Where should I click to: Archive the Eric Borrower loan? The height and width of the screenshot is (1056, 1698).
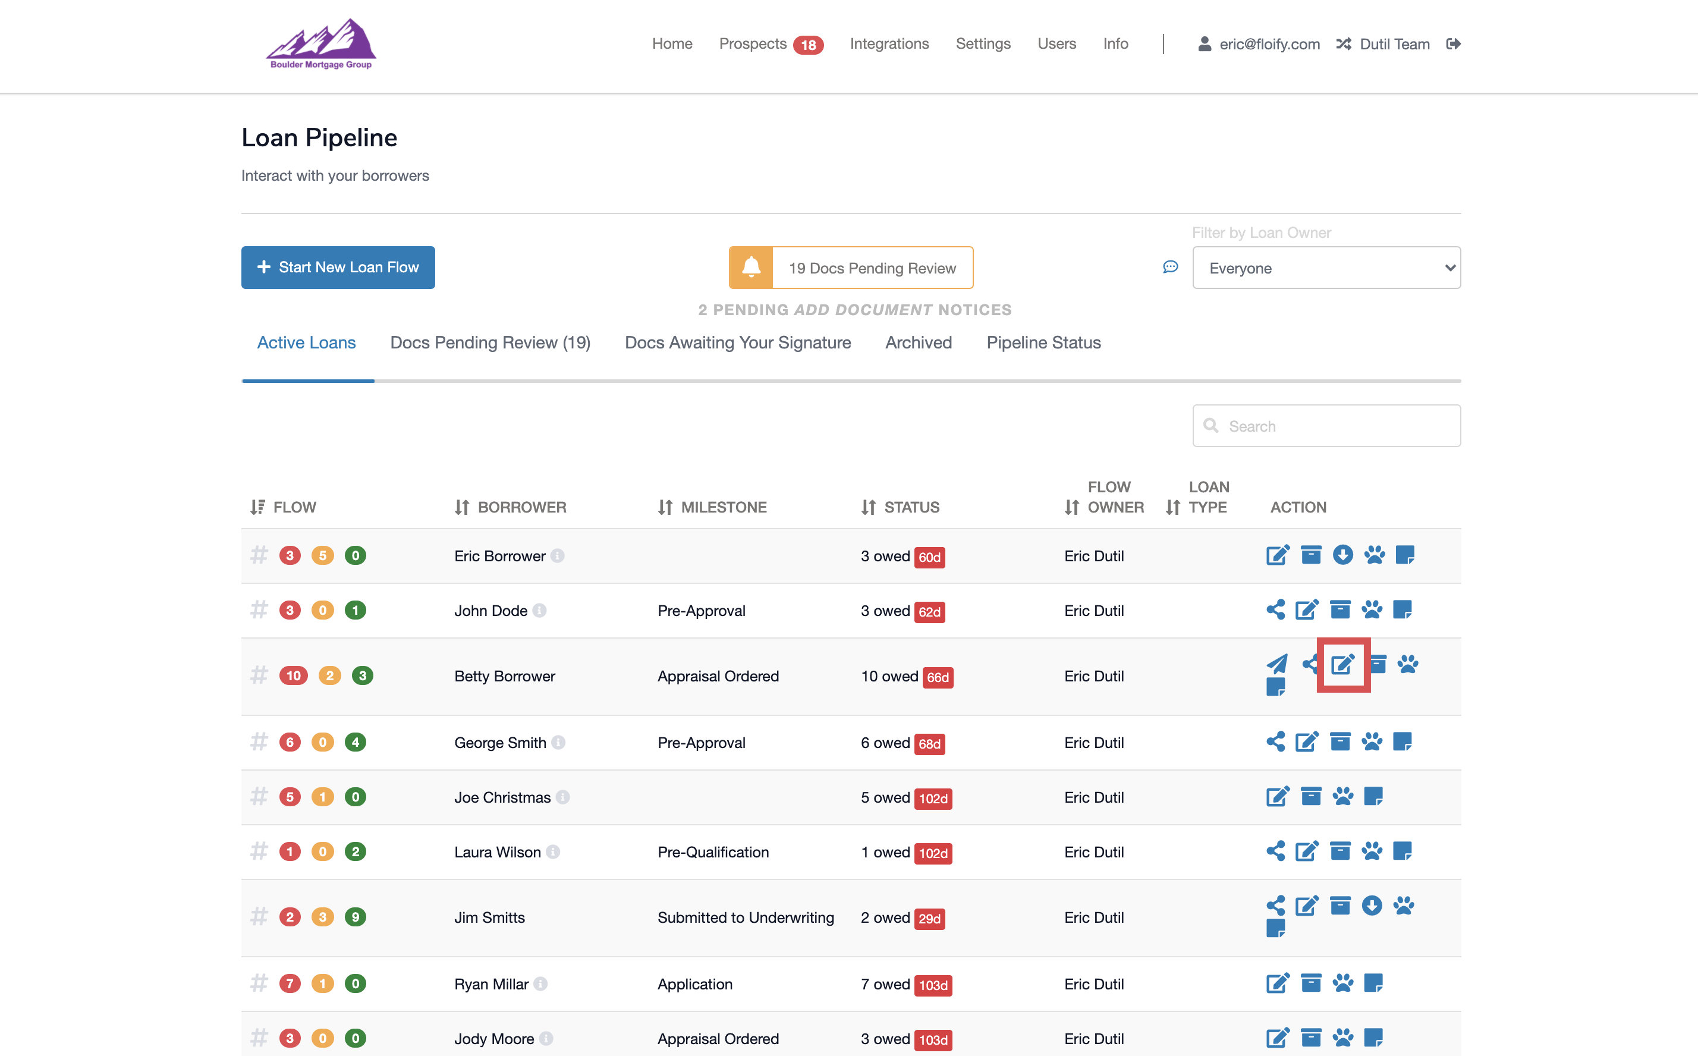click(1310, 555)
